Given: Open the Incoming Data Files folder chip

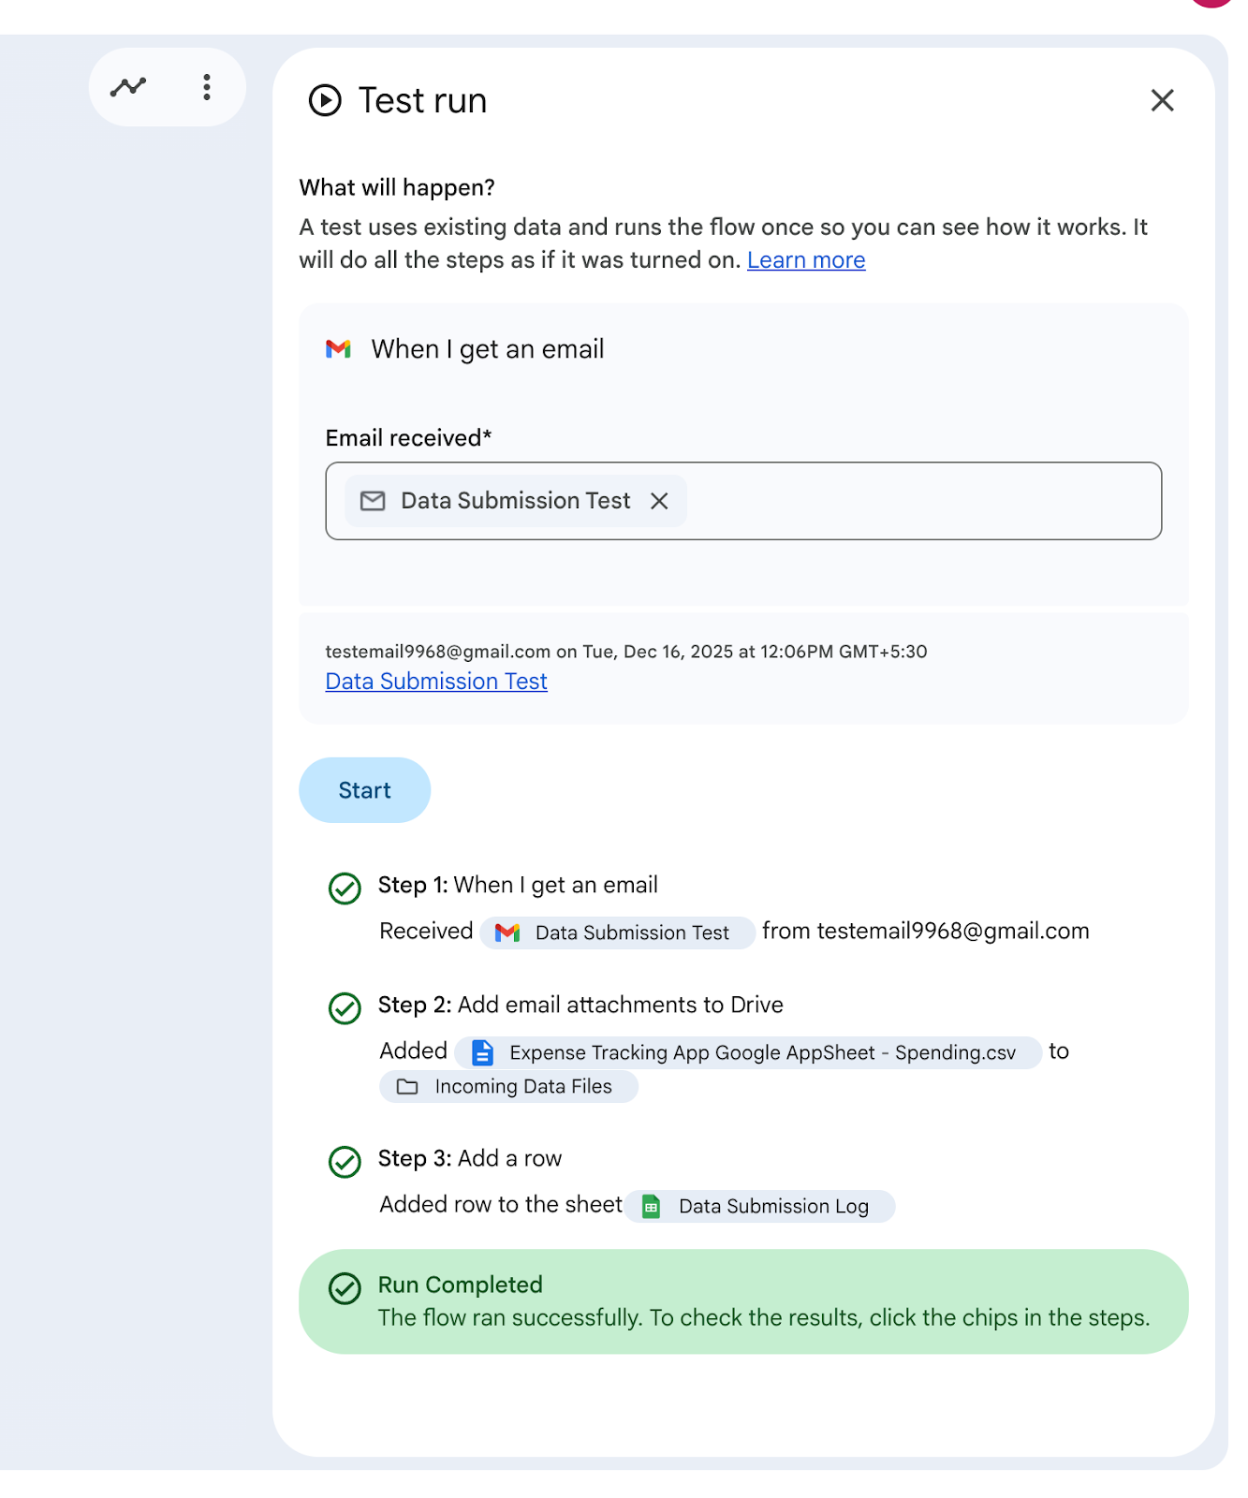Looking at the screenshot, I should click(x=508, y=1086).
